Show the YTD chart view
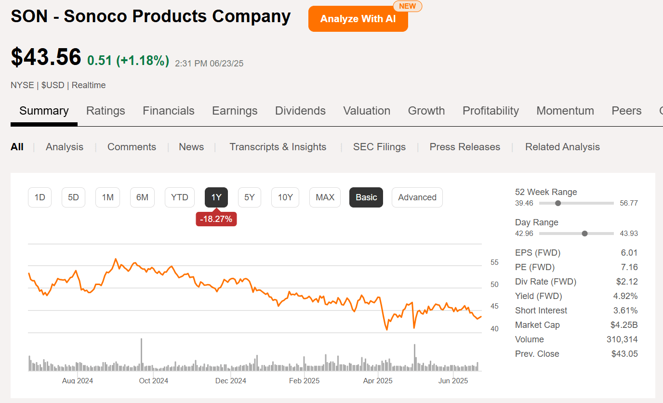The height and width of the screenshot is (403, 663). [x=179, y=197]
